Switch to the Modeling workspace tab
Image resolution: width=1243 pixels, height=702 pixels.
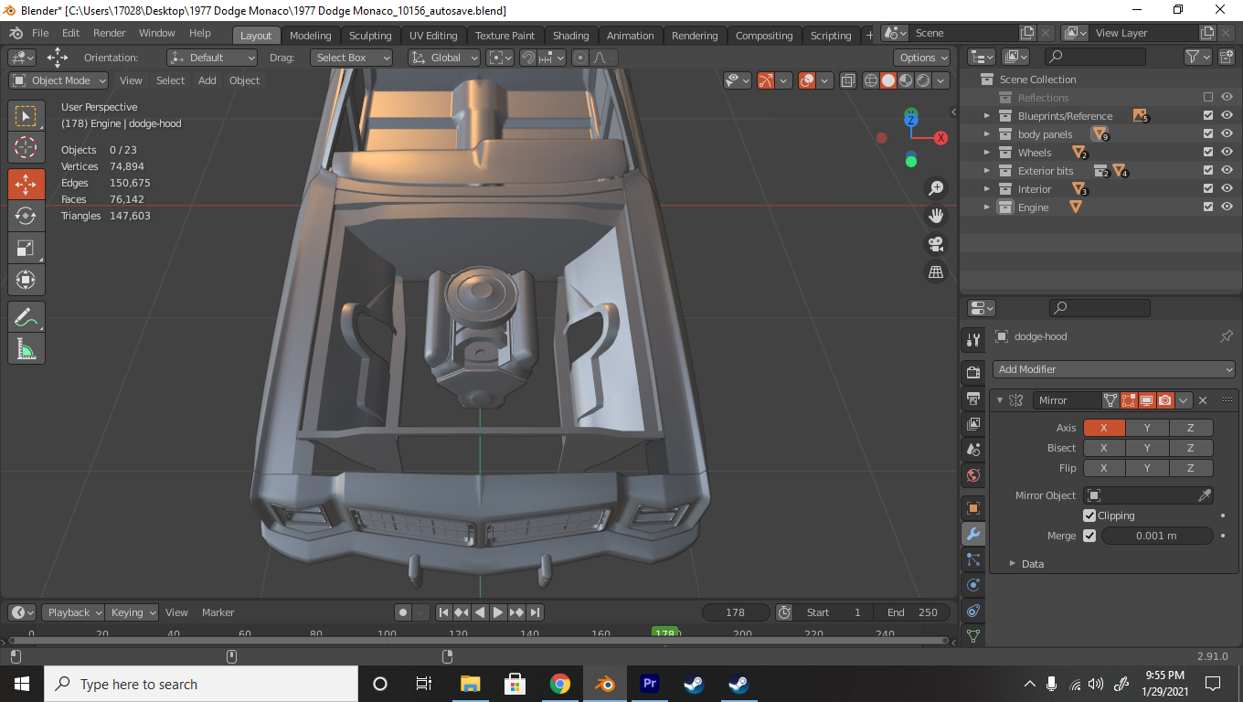[x=310, y=36]
